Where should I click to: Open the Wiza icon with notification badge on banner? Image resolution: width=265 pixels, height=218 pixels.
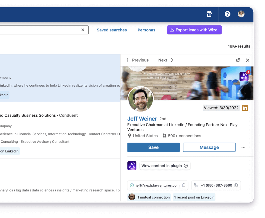click(x=243, y=77)
